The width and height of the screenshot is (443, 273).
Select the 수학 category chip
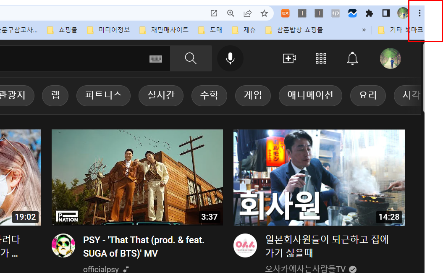click(x=210, y=95)
